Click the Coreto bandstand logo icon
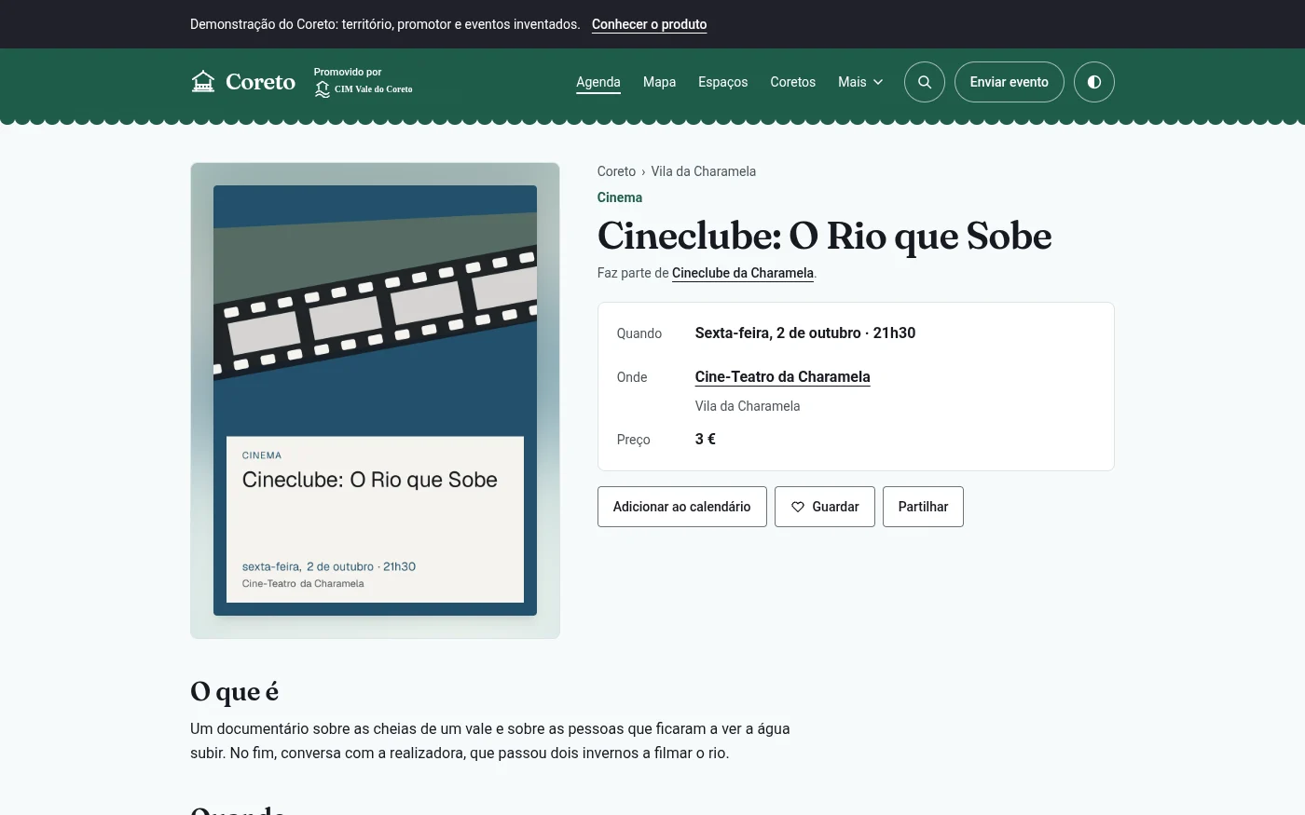1305x815 pixels. coord(203,82)
